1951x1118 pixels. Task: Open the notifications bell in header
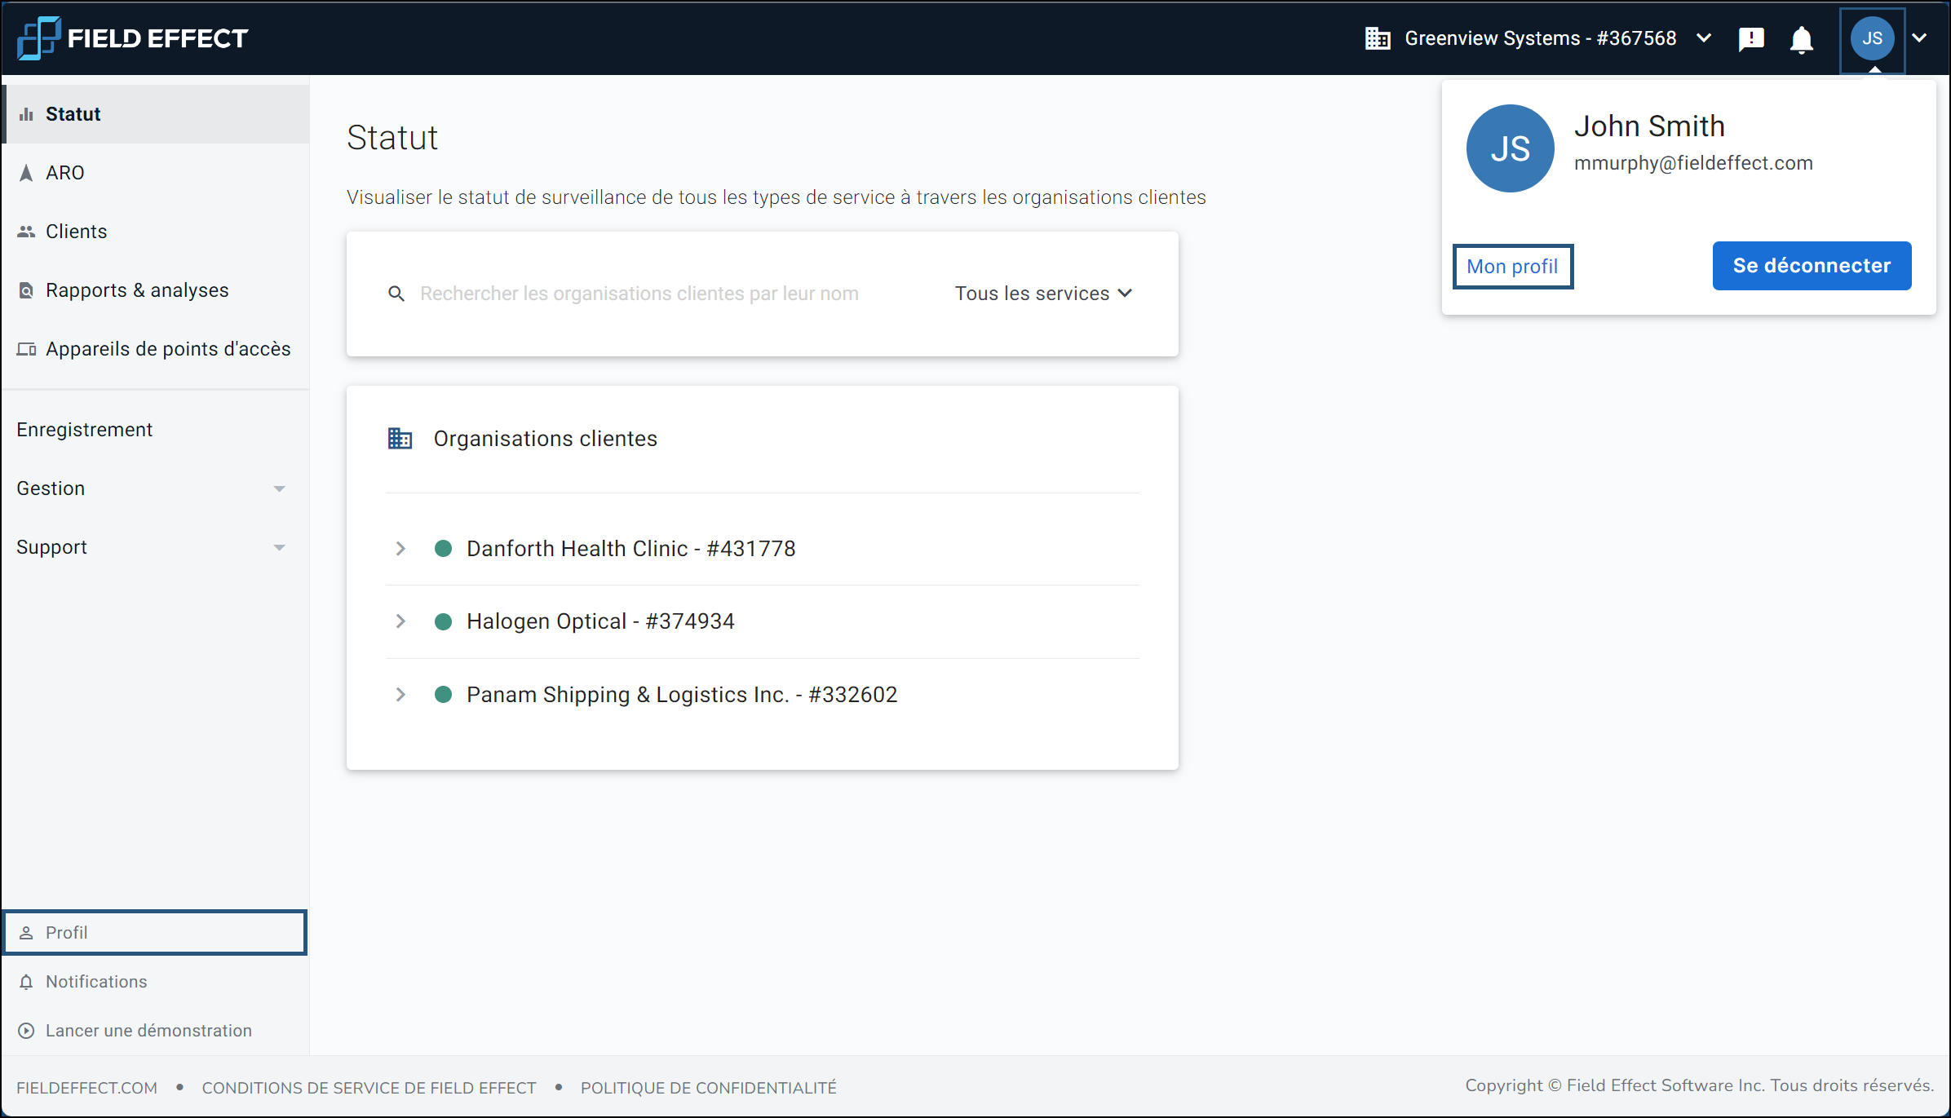coord(1801,39)
